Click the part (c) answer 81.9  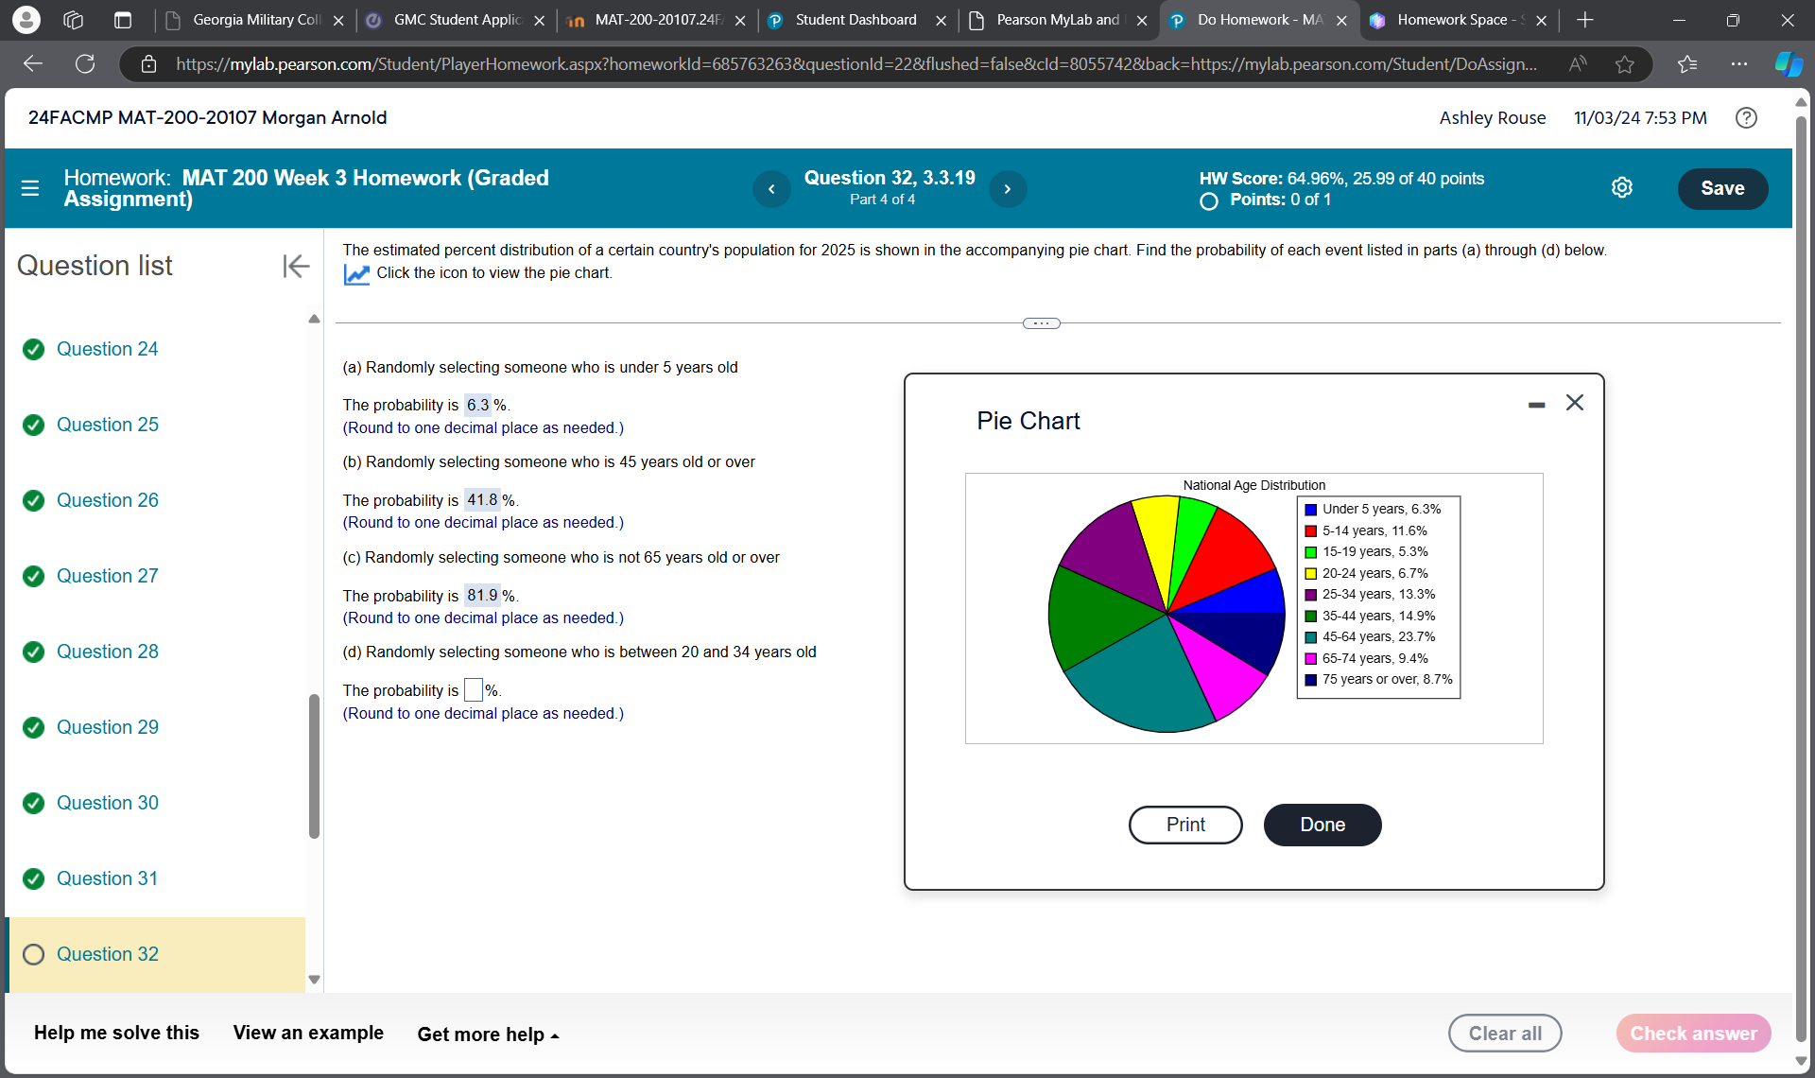(482, 596)
